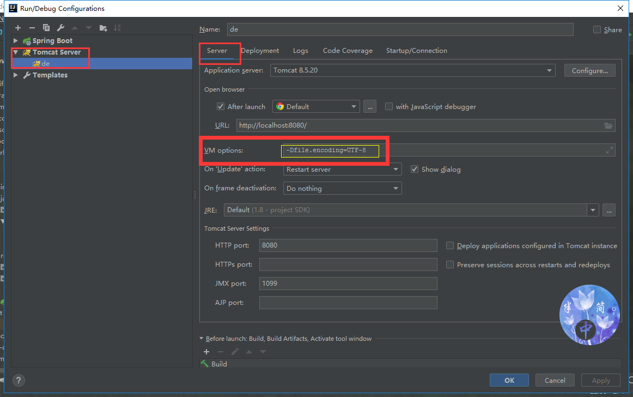Click the HTTP port field

(348, 245)
